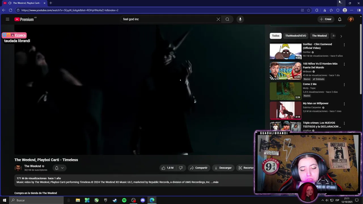The height and width of the screenshot is (204, 363).
Task: Launch Steam from taskbar
Action: tap(115, 200)
